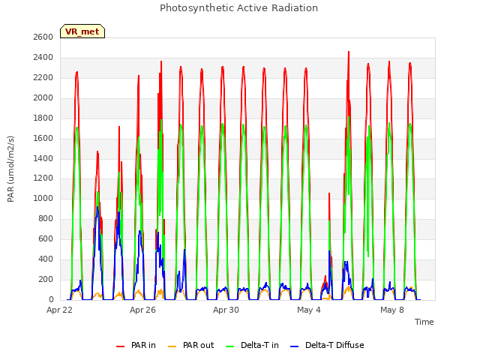Click the 200 y-axis tick label

(46, 279)
